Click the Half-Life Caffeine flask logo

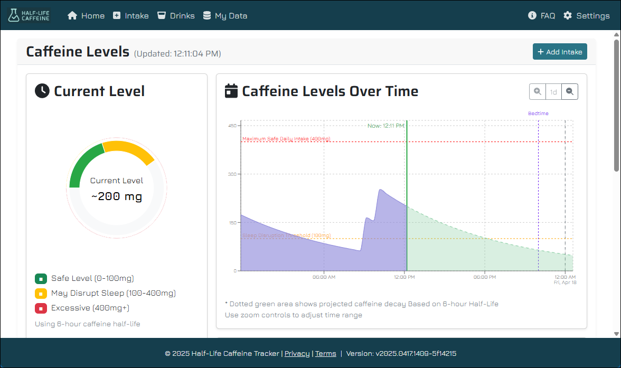[14, 15]
